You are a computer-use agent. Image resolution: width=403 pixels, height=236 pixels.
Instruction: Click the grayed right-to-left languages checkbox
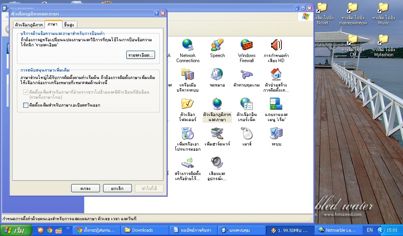point(26,92)
